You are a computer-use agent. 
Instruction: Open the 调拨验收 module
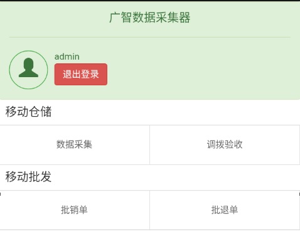[225, 145]
